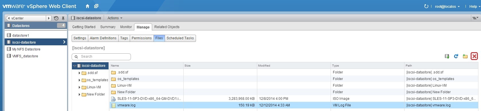Sort files by Path column
Screen dimensions: 481x111
(441, 66)
